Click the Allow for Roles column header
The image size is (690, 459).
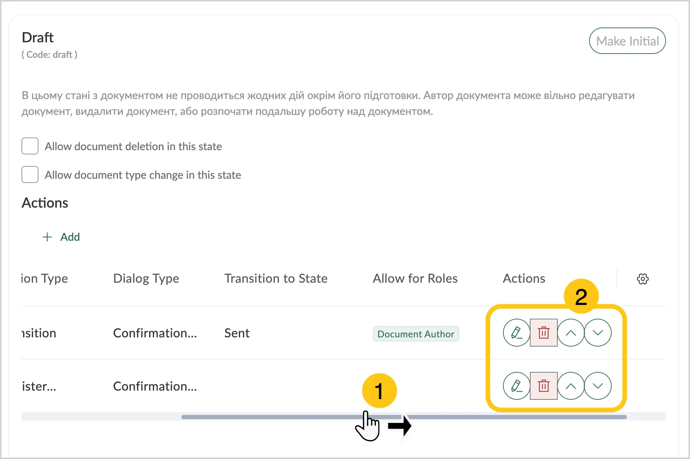(x=415, y=279)
